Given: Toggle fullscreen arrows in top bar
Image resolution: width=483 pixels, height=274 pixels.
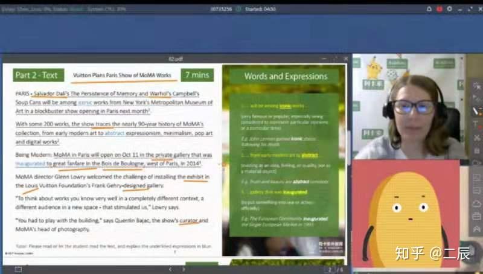Looking at the screenshot, I should (x=470, y=9).
